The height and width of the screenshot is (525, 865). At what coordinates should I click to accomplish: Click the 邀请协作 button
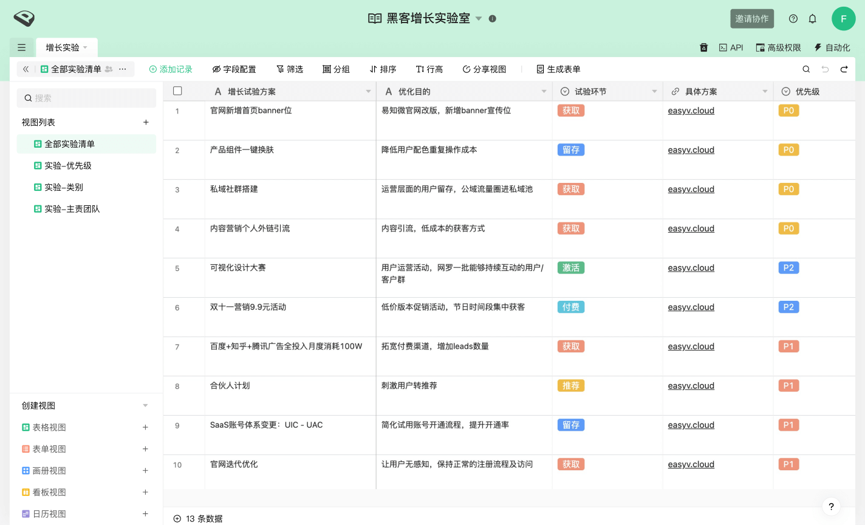[751, 19]
